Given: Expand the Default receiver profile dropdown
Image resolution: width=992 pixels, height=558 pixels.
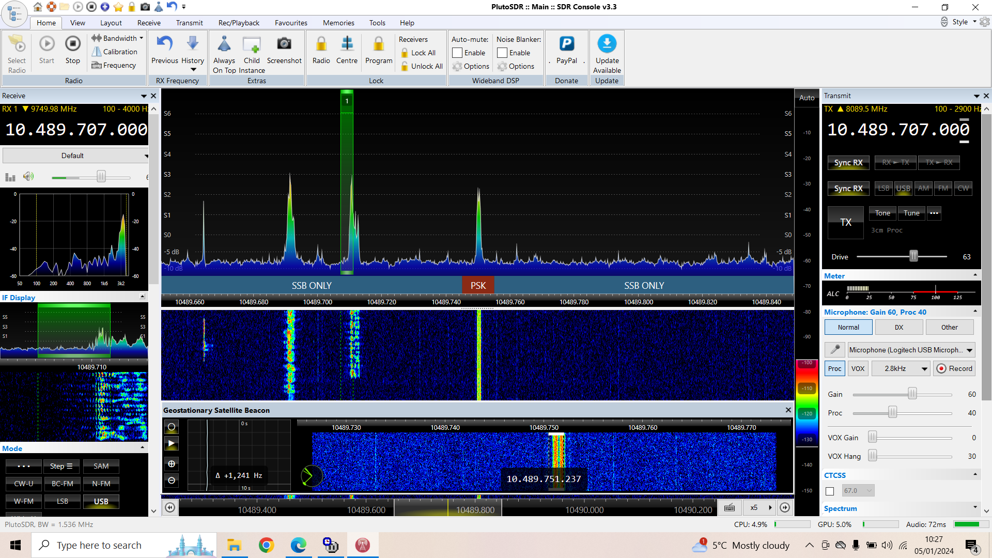Looking at the screenshot, I should tap(146, 155).
